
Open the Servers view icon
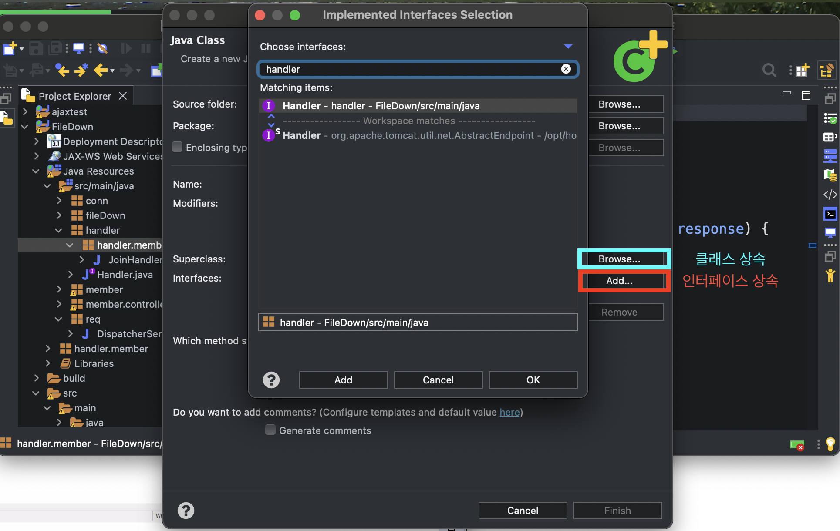coord(830,155)
